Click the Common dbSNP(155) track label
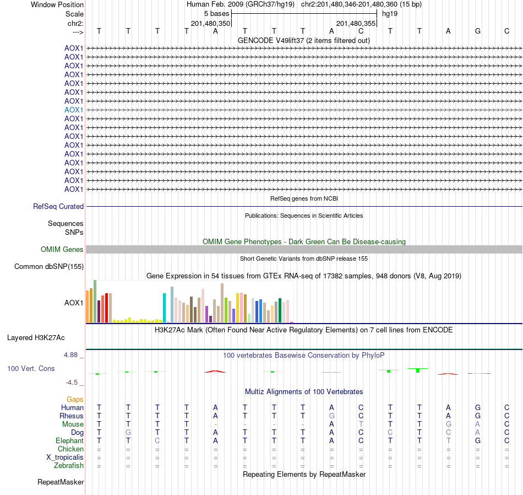The height and width of the screenshot is (495, 523). click(x=49, y=267)
